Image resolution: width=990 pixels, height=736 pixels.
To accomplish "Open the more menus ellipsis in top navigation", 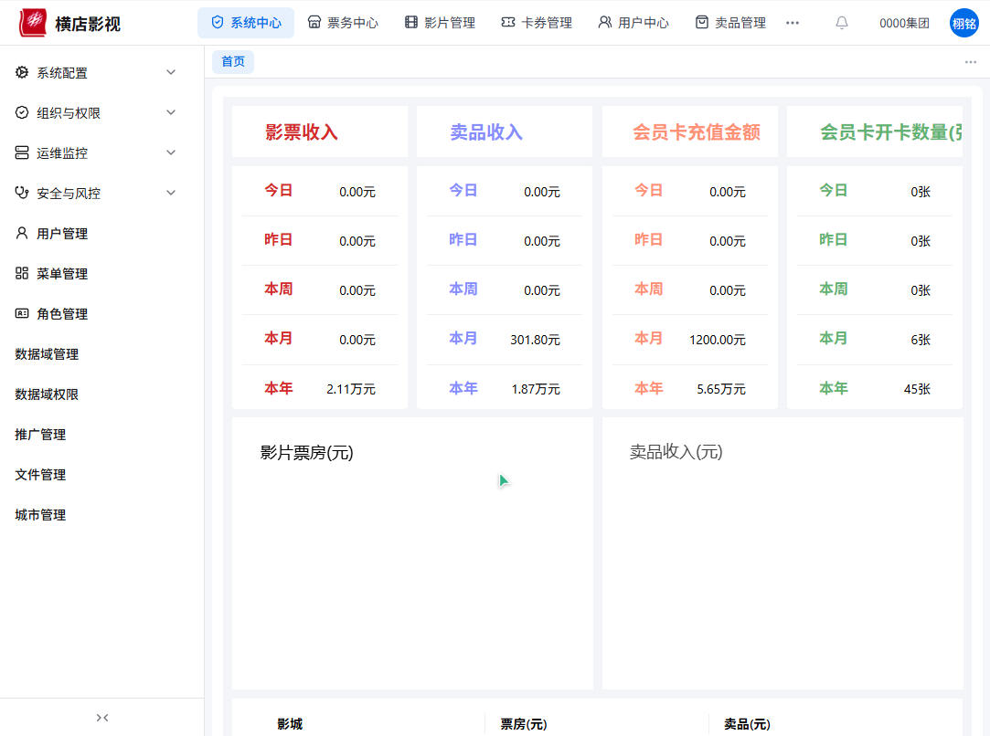I will (793, 23).
